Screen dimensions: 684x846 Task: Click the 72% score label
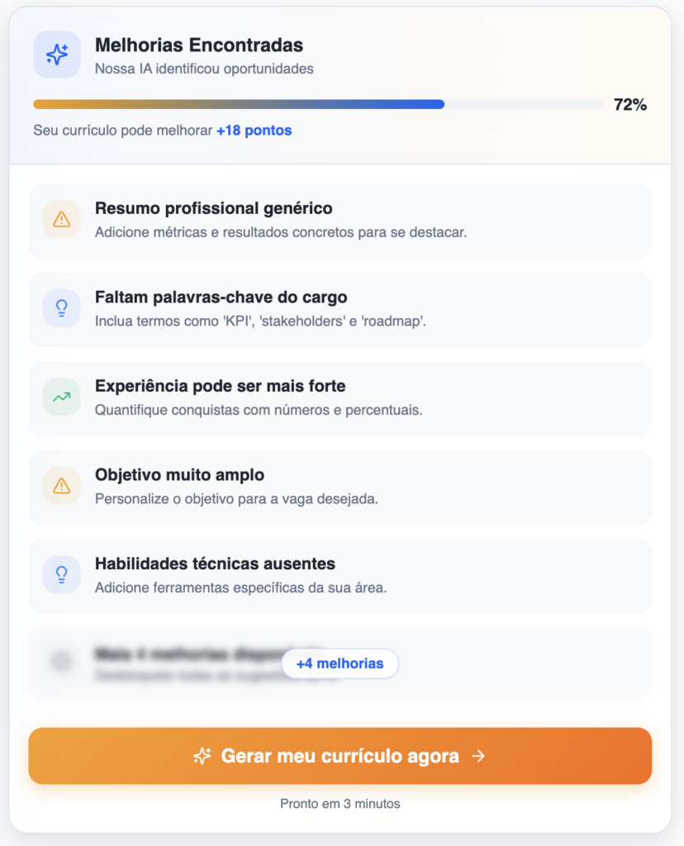(630, 105)
